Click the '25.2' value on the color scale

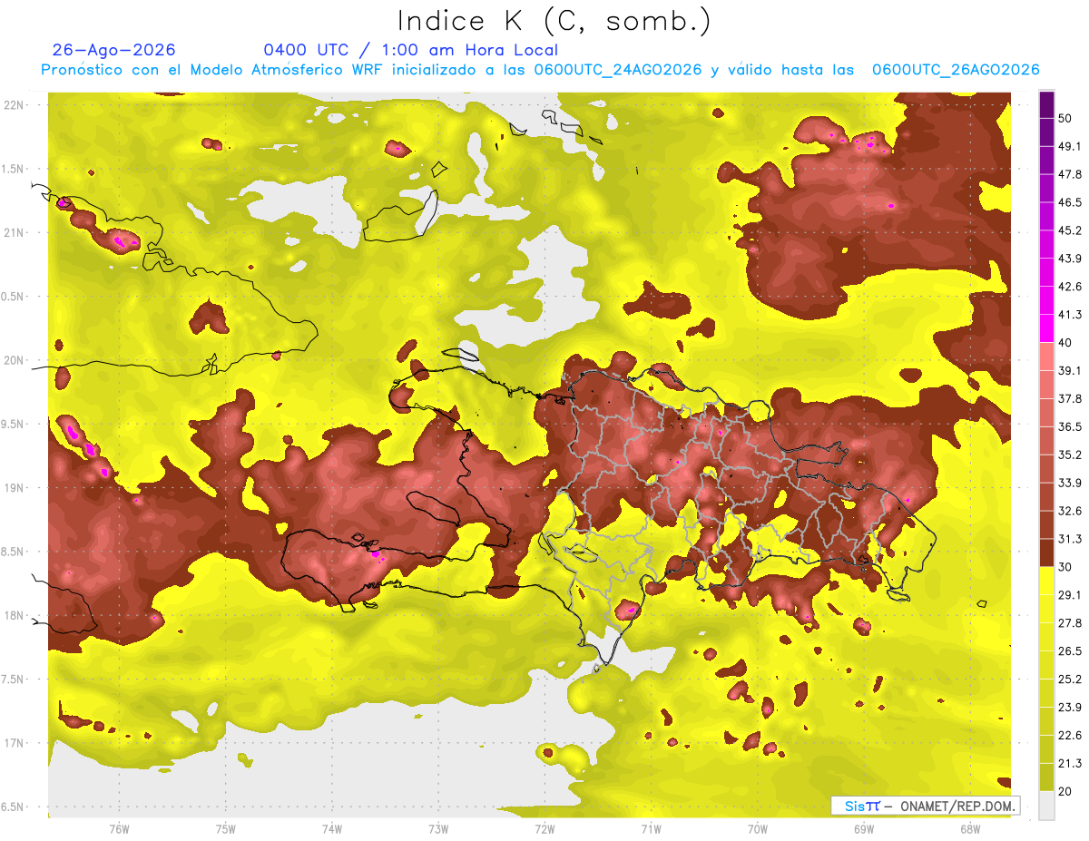tap(1070, 680)
